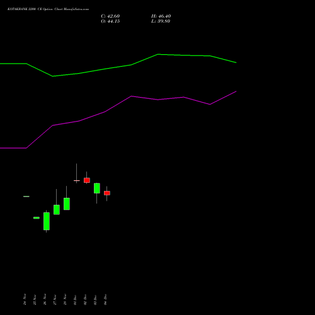Click the 01 Dec date label
315x315 pixels.
[x=75, y=300]
